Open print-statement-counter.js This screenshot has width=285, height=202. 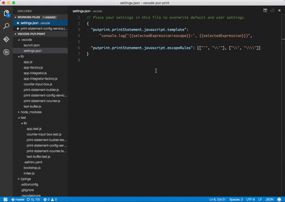coord(42,101)
